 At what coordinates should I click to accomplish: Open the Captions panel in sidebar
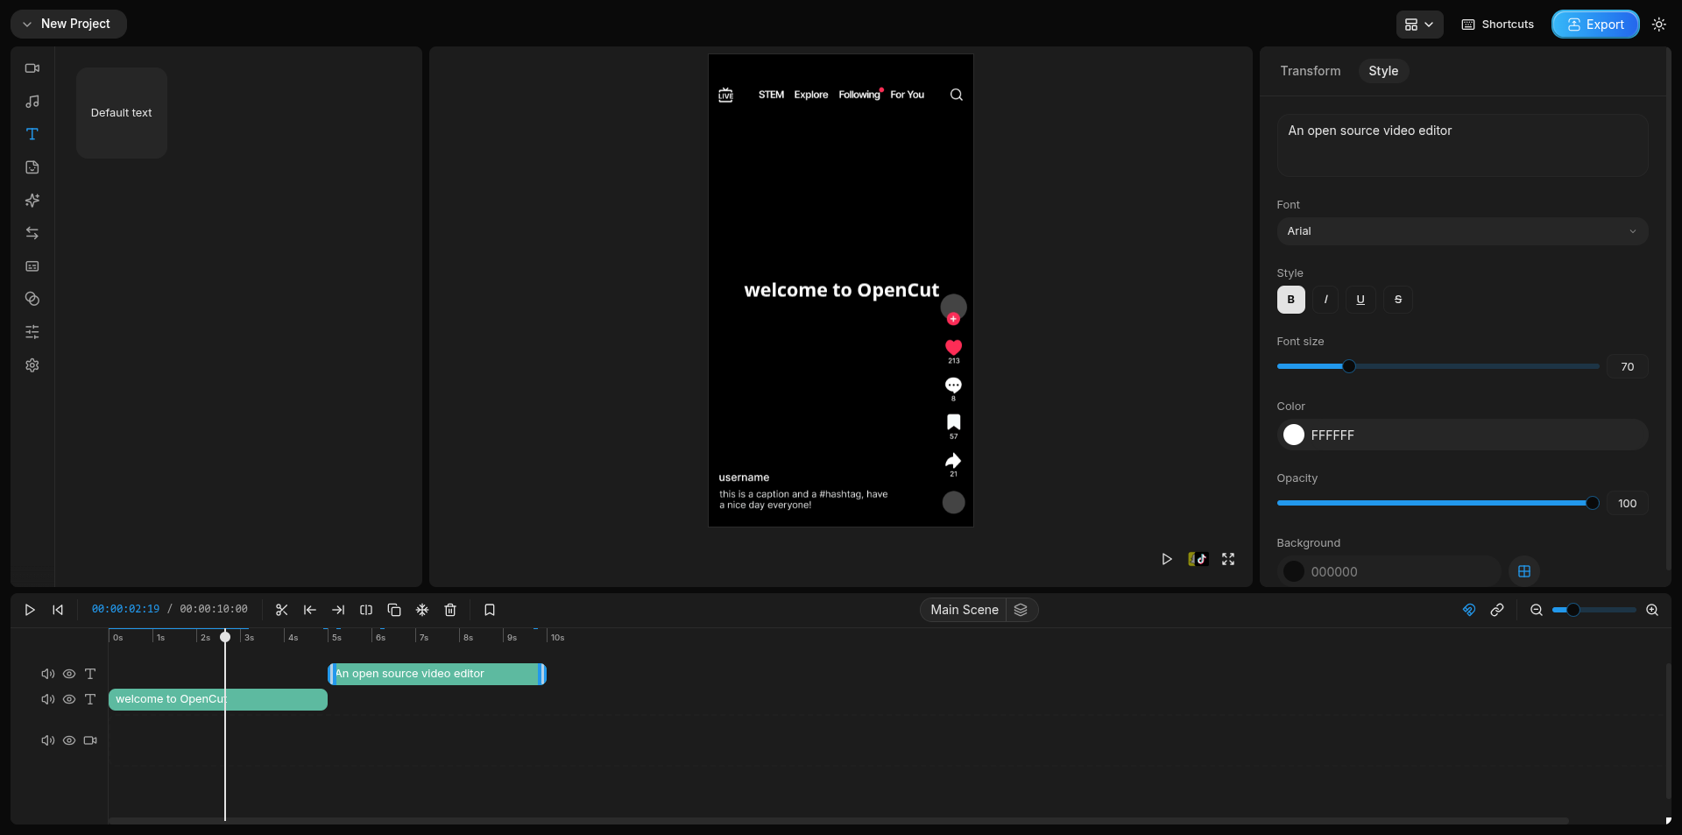[32, 266]
